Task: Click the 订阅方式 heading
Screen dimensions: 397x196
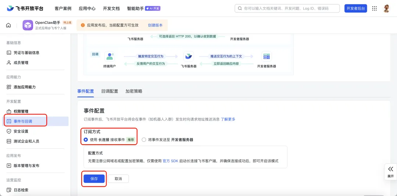Action: 92,132
